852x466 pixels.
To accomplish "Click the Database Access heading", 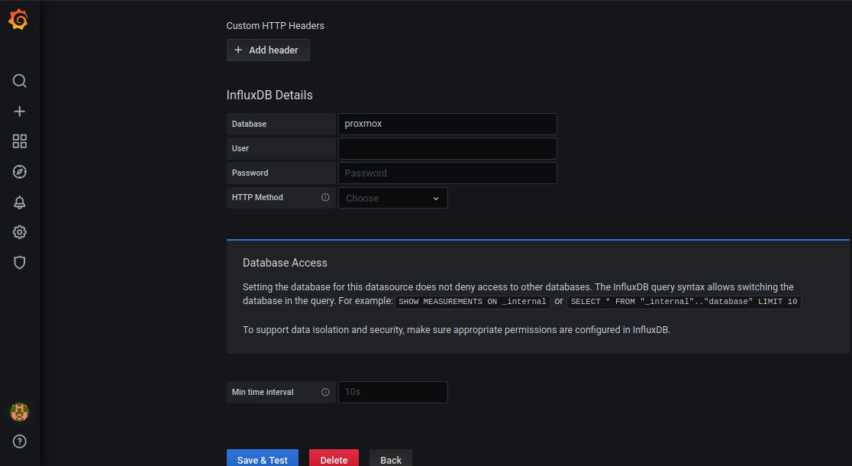I will (x=285, y=263).
